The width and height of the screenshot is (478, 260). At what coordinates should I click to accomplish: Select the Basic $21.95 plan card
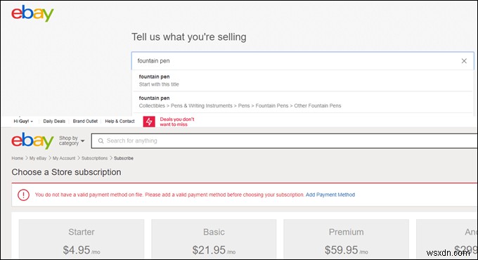(x=214, y=240)
